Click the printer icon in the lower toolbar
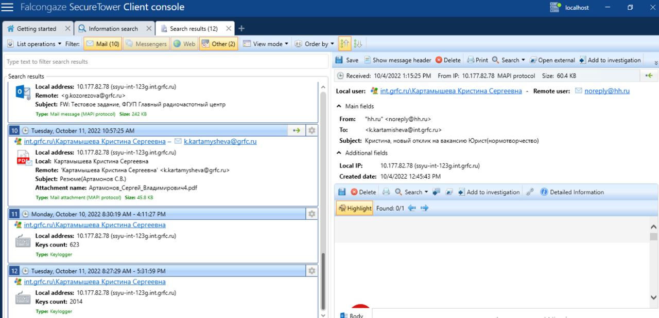 point(386,192)
